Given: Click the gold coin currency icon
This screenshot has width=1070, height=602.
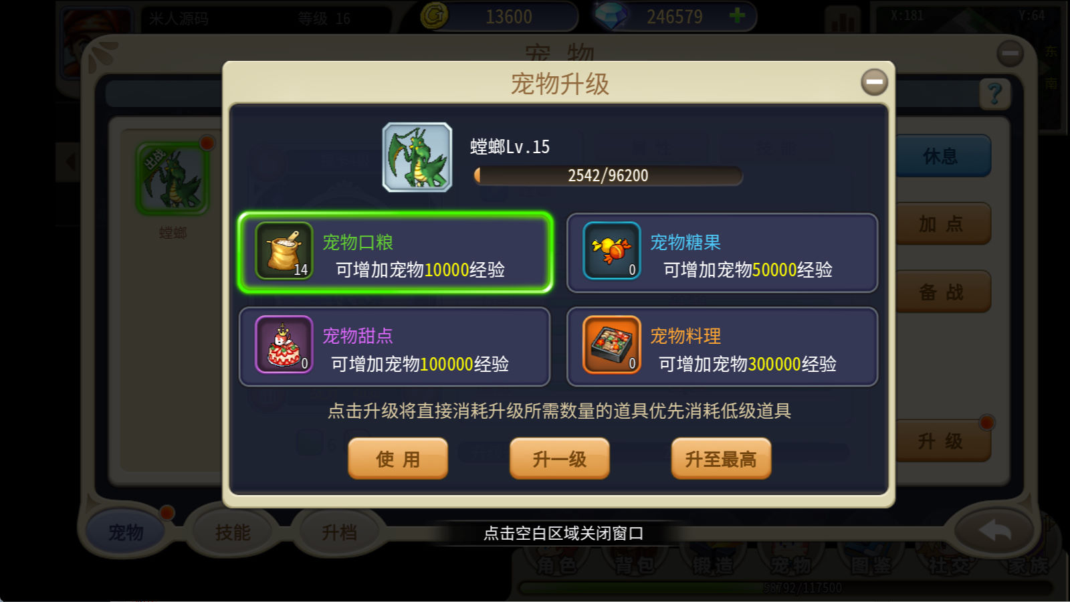Looking at the screenshot, I should point(434,15).
